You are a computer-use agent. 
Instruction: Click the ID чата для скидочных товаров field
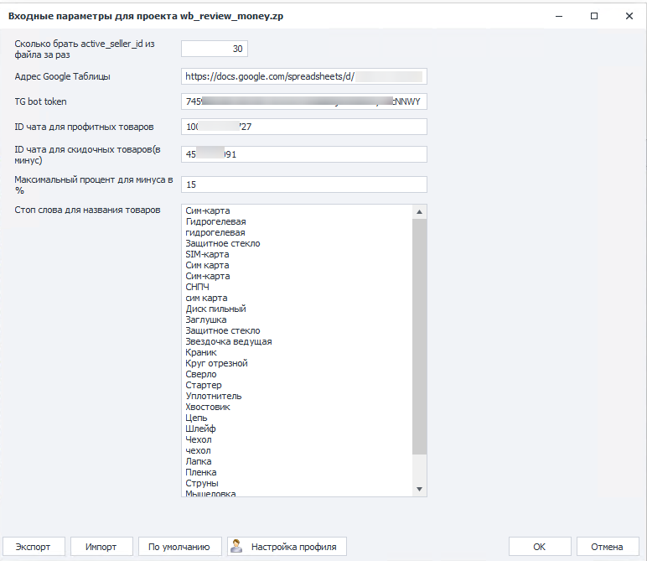304,154
